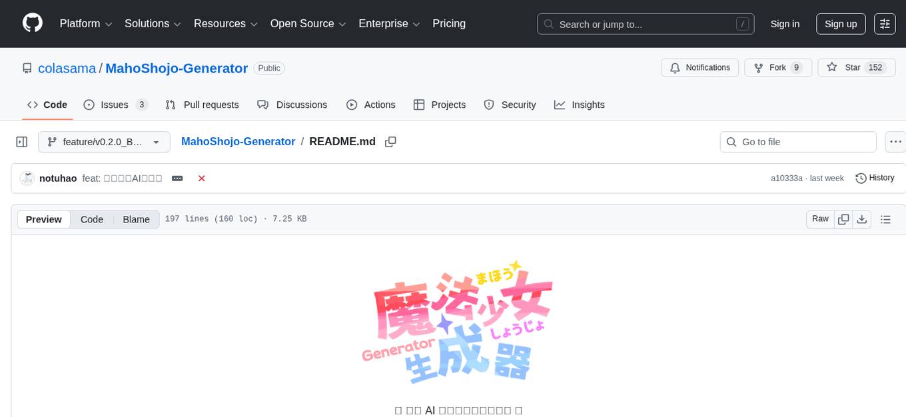Click the Sign up button
The height and width of the screenshot is (417, 906).
click(x=841, y=24)
